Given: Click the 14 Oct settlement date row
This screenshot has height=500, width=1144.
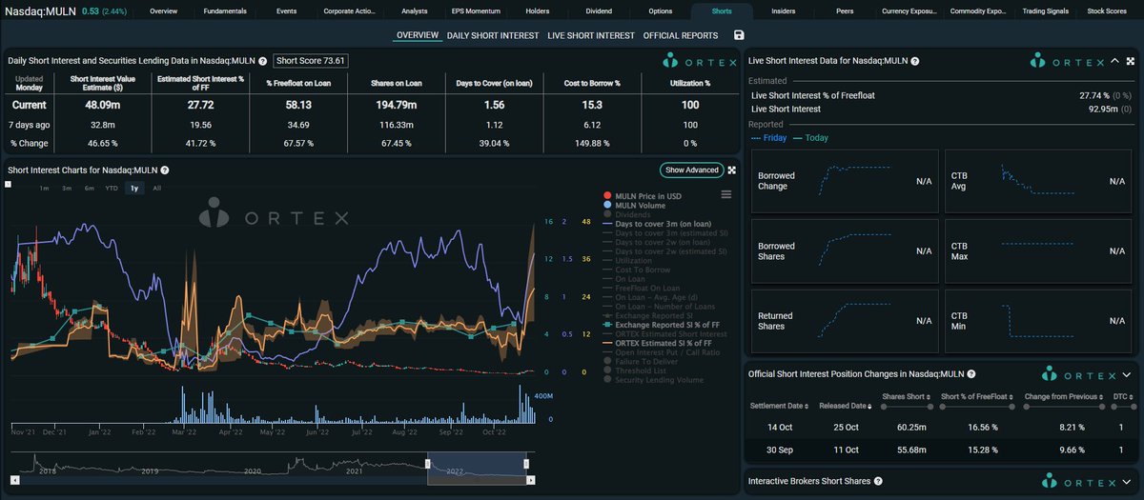Looking at the screenshot, I should click(x=940, y=428).
